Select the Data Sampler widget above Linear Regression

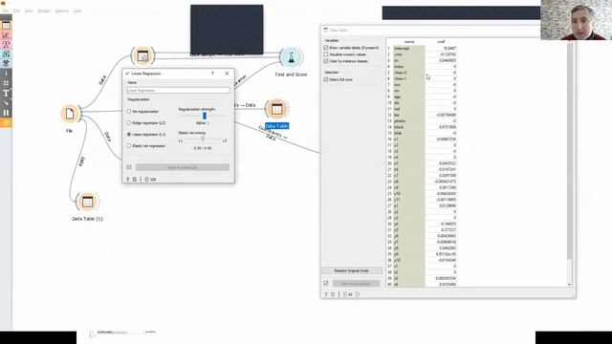pyautogui.click(x=142, y=55)
